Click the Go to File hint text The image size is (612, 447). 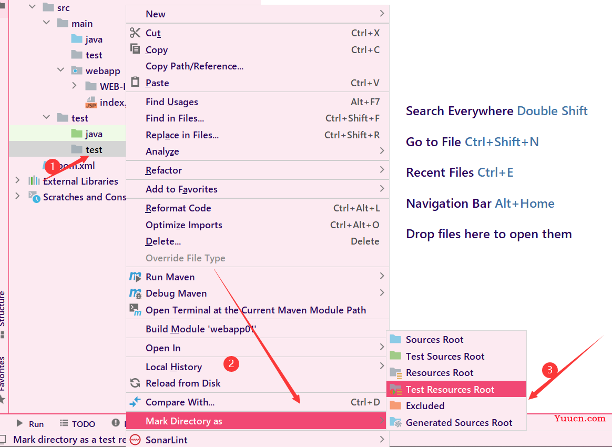472,141
